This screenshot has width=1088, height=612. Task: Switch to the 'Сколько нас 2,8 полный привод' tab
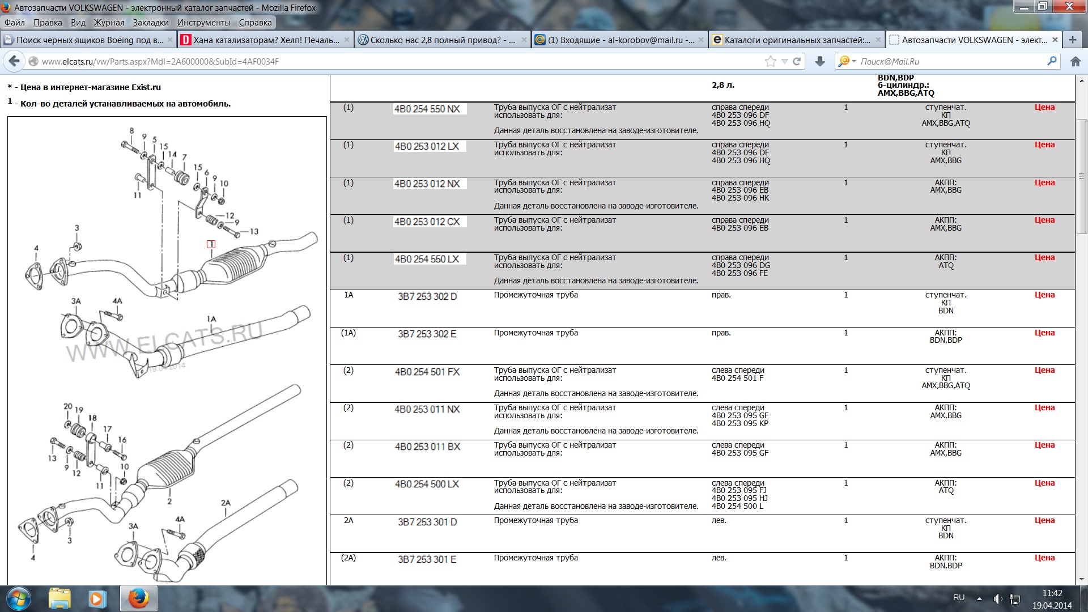pyautogui.click(x=443, y=40)
